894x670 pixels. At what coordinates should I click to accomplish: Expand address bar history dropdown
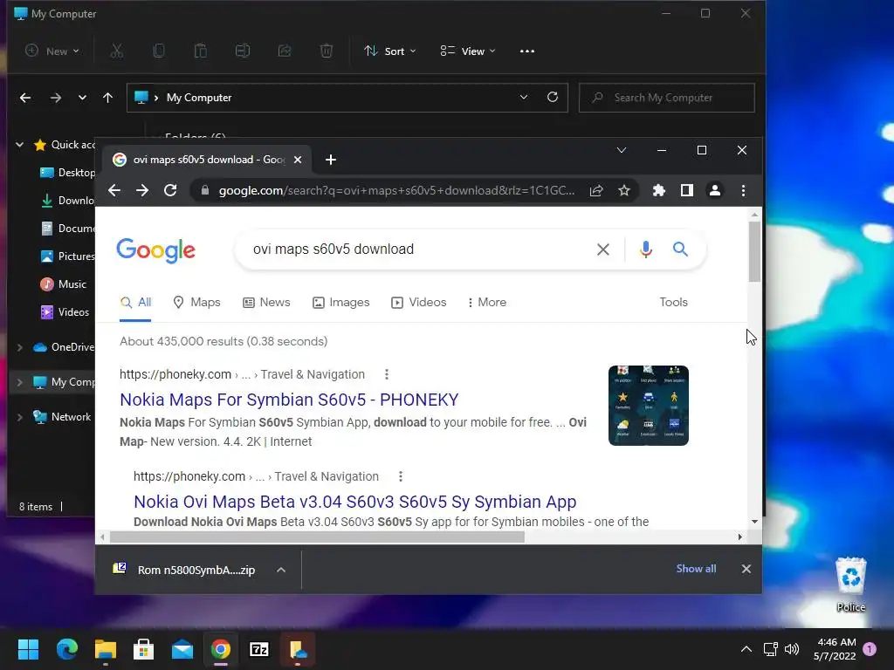point(524,98)
